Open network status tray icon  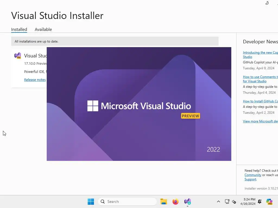pyautogui.click(x=227, y=201)
